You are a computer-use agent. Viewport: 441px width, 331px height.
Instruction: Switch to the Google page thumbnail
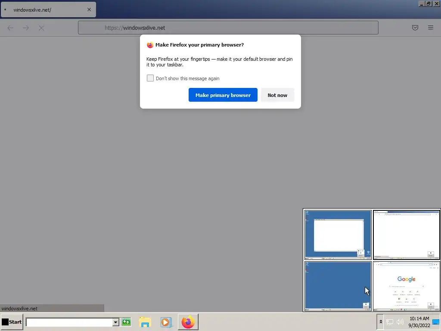(407, 286)
